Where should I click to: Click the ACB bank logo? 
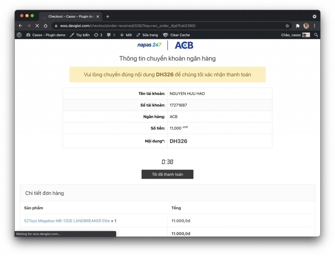coord(184,45)
